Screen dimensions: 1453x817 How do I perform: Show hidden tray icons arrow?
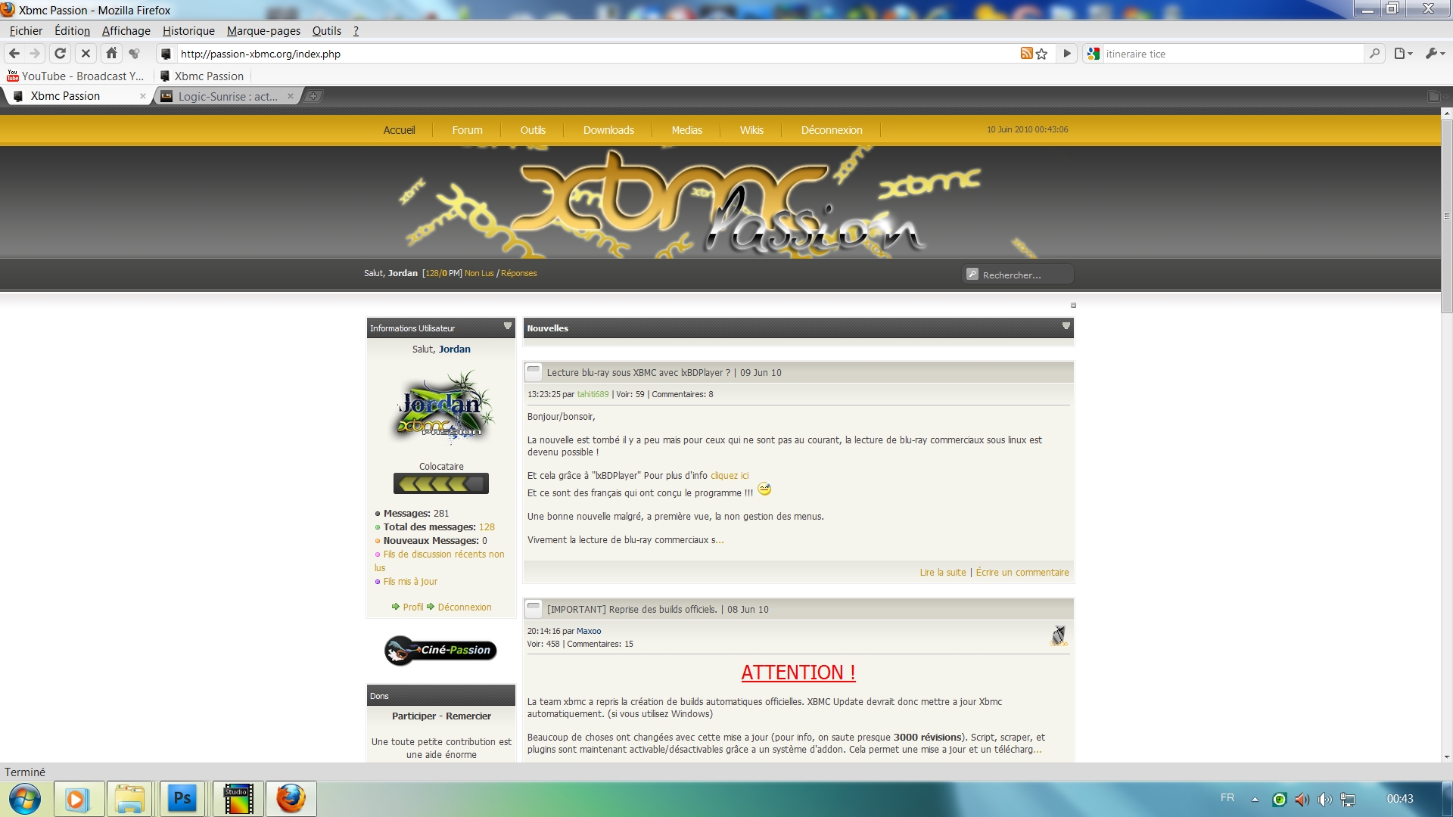coord(1255,799)
